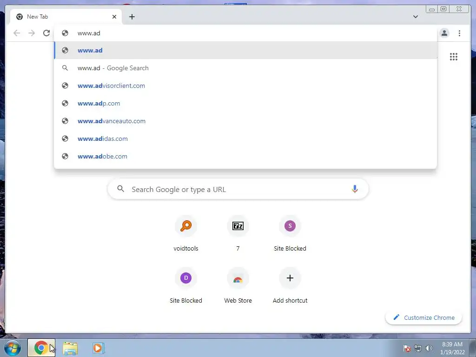Start voice search with microphone icon
The image size is (476, 357).
355,189
